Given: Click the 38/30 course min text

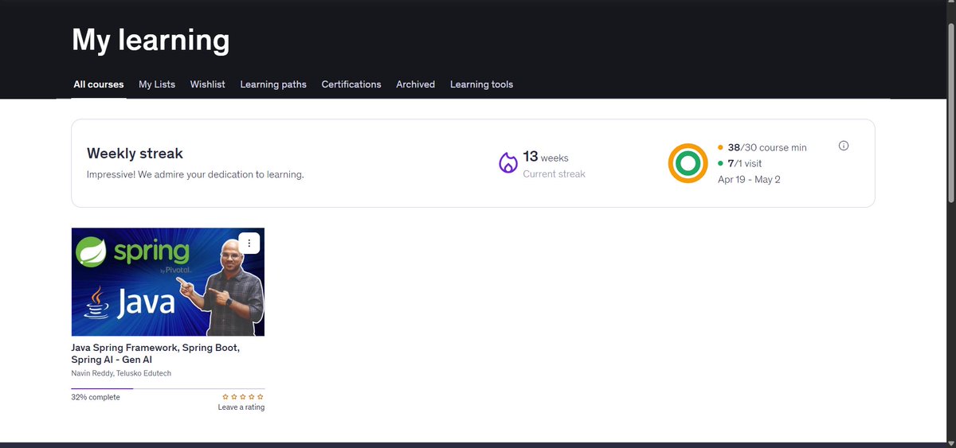Looking at the screenshot, I should [767, 147].
